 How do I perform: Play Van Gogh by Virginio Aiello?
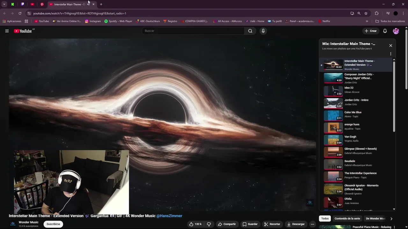pos(356,139)
